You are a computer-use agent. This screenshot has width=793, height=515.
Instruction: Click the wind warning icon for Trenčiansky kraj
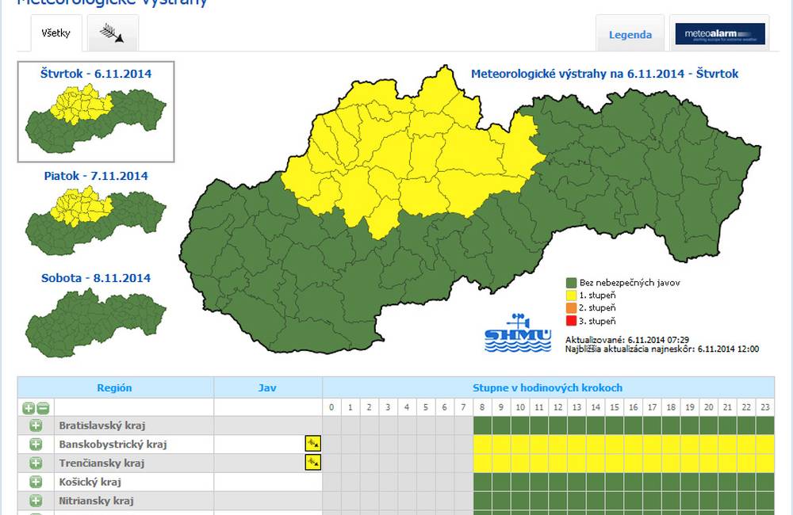point(313,463)
